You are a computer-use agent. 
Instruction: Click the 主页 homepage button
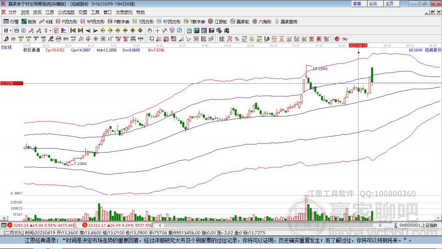point(392,3)
